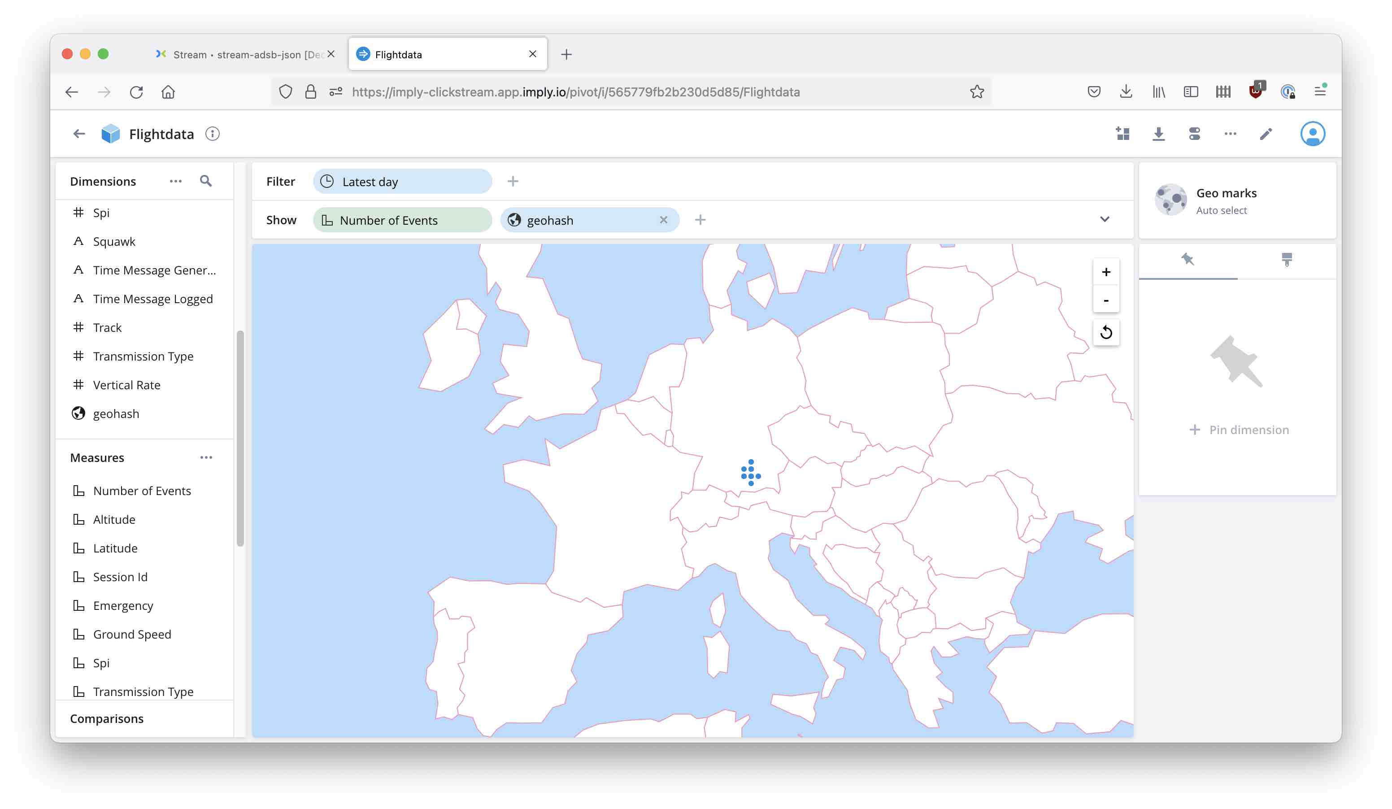Switch to the pinned dimensions tab
This screenshot has height=809, width=1392.
coord(1188,260)
